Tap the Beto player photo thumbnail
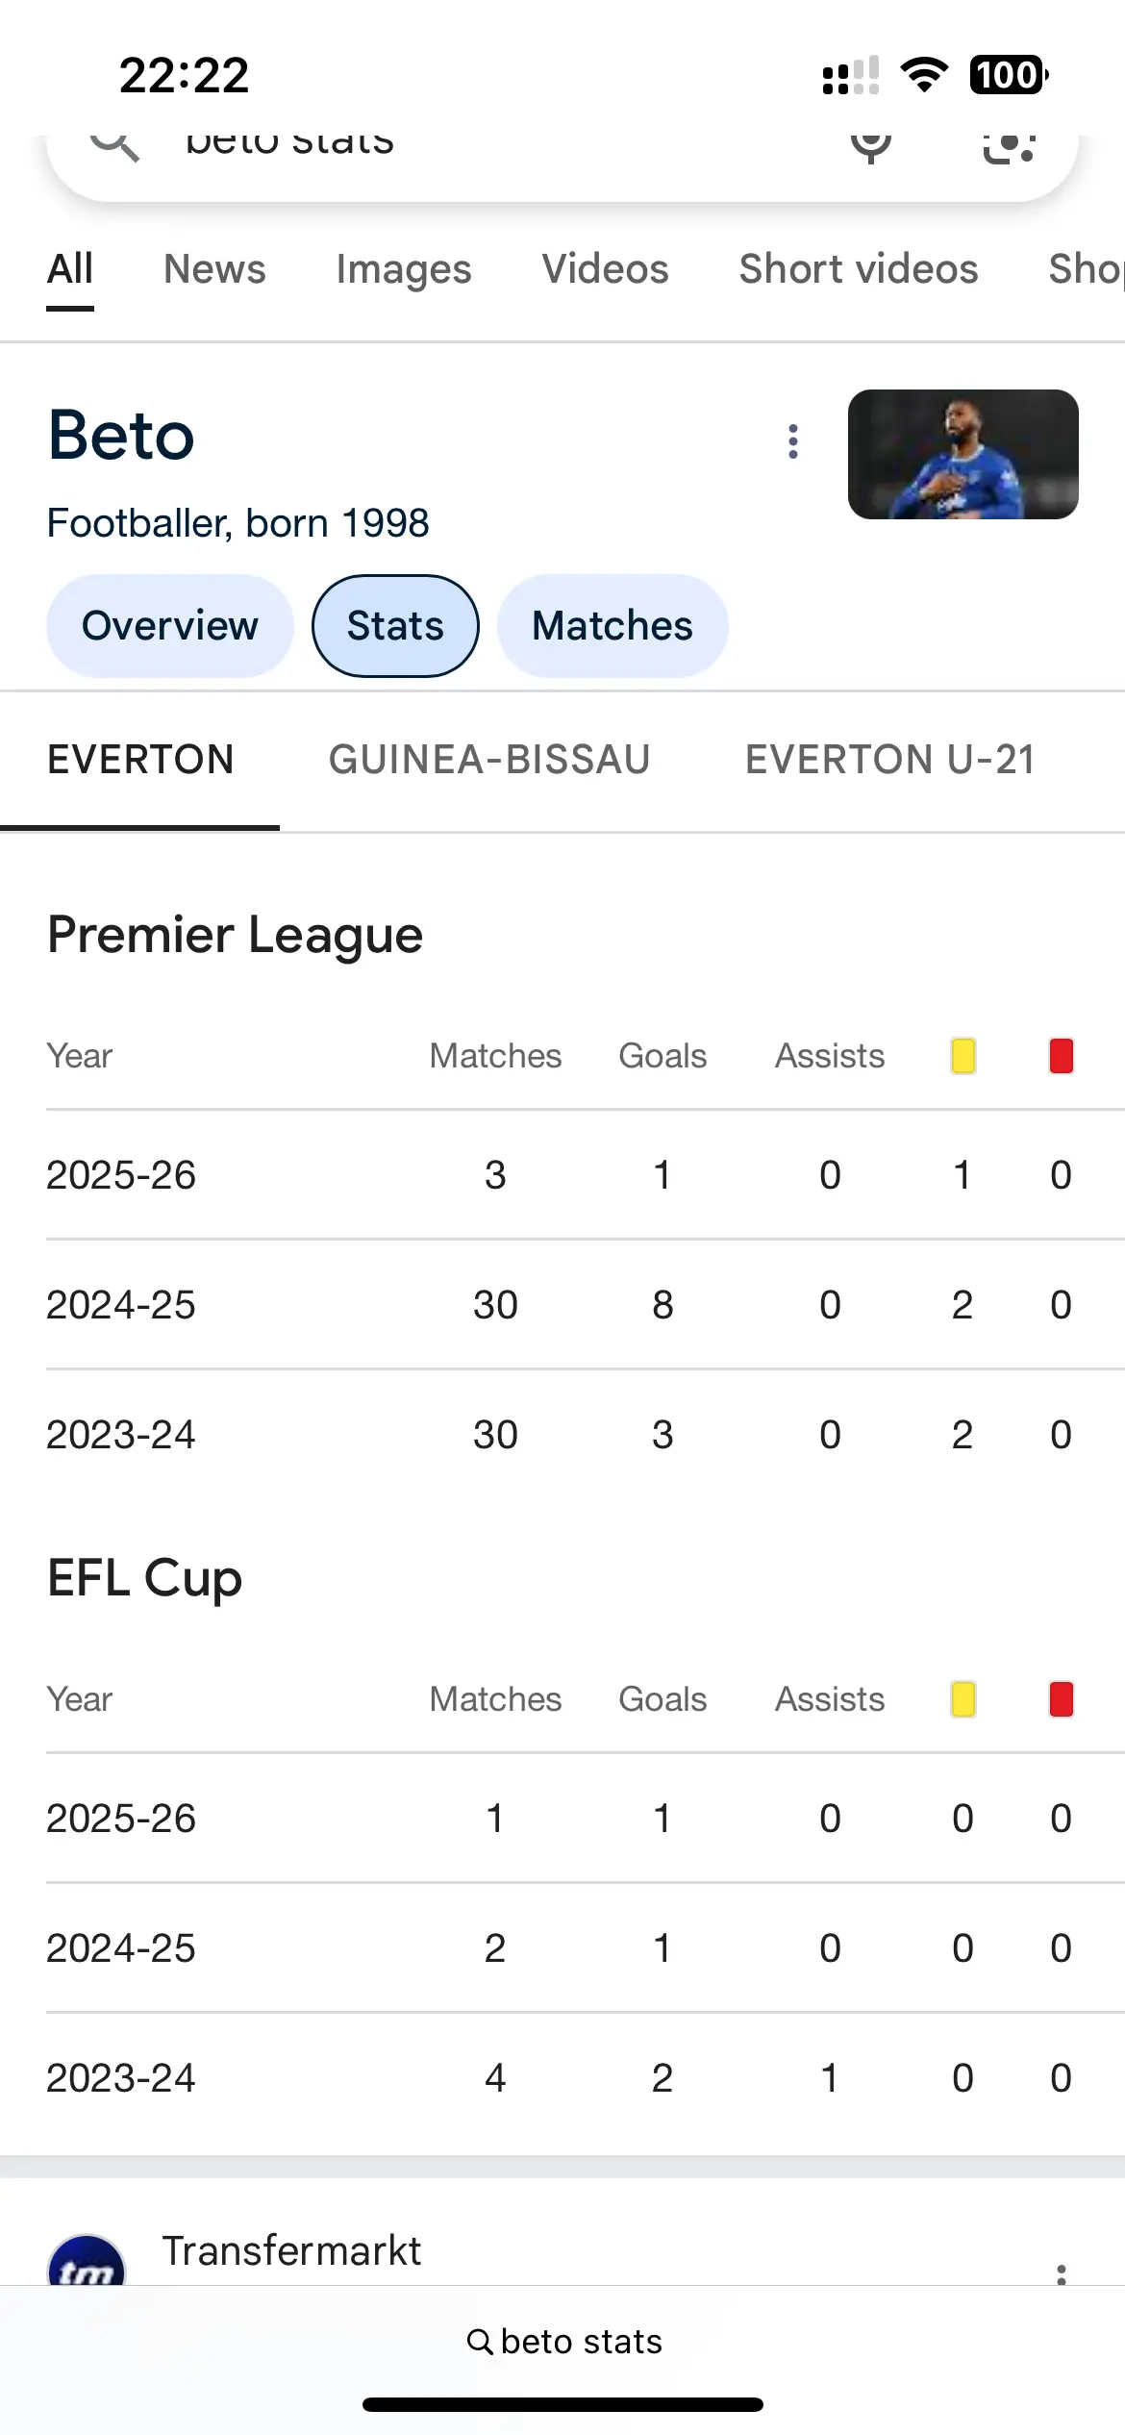This screenshot has height=2435, width=1125. click(x=962, y=454)
